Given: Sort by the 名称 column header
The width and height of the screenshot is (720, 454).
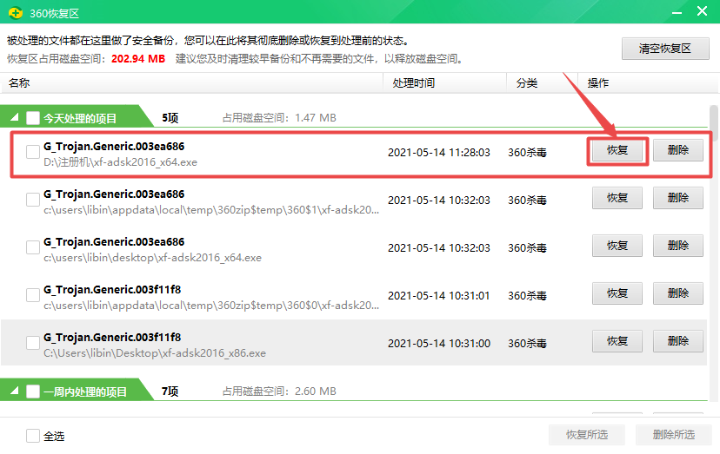Looking at the screenshot, I should 20,83.
